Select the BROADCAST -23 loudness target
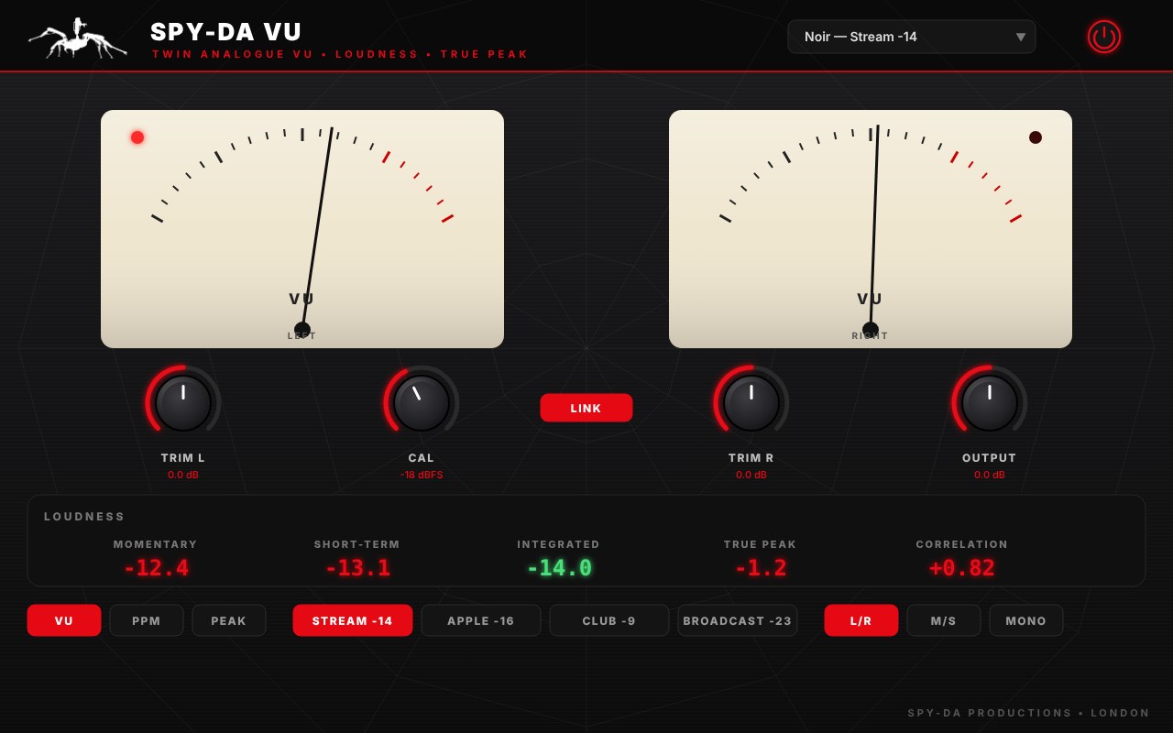 [x=738, y=620]
